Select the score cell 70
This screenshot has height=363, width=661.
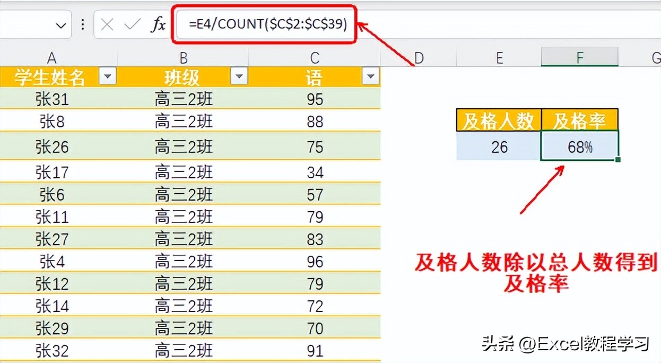pyautogui.click(x=315, y=328)
